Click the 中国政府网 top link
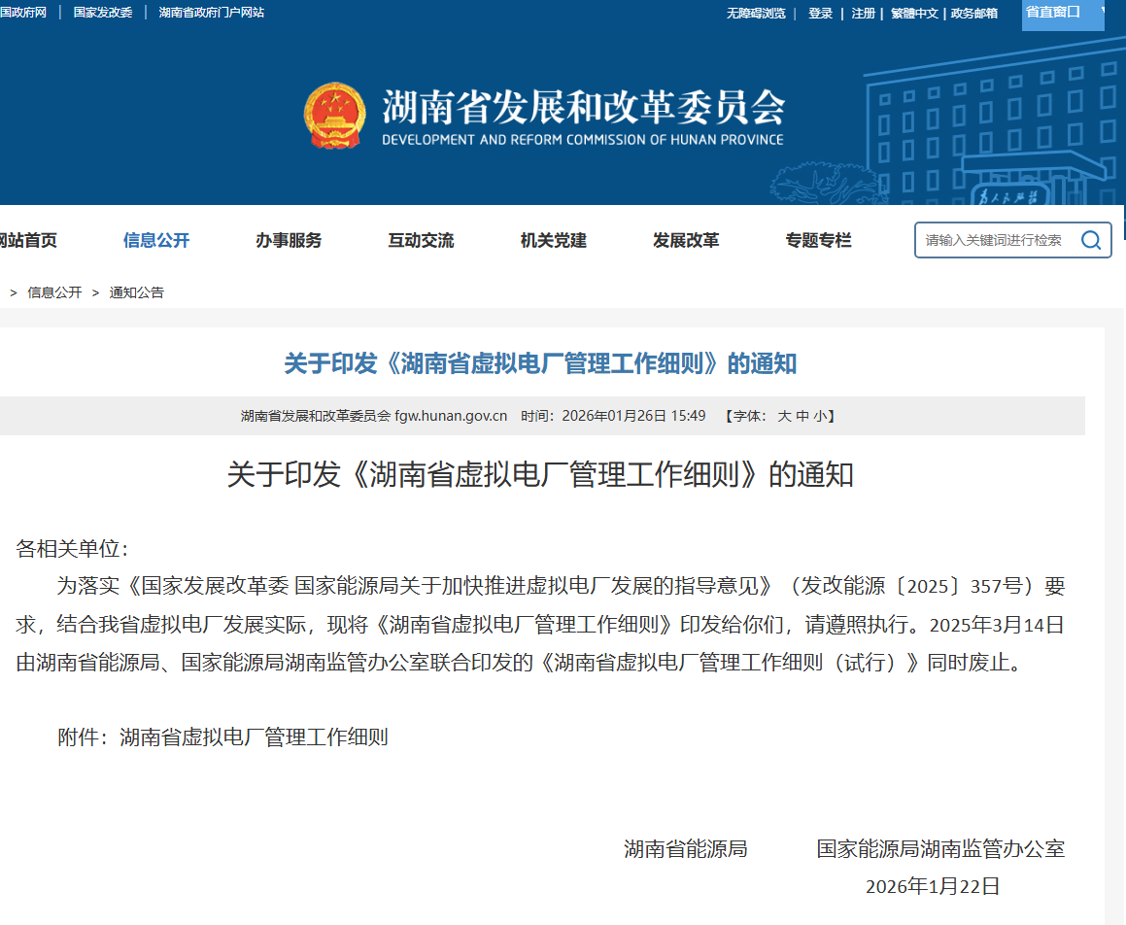This screenshot has width=1126, height=925. click(x=22, y=13)
